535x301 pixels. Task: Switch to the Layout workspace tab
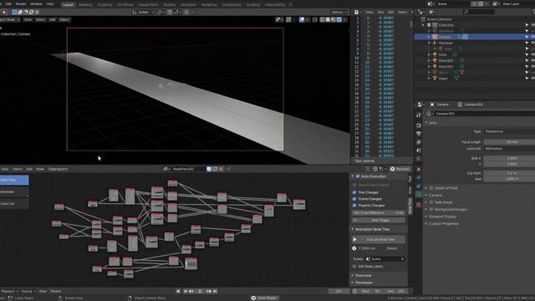tap(68, 5)
